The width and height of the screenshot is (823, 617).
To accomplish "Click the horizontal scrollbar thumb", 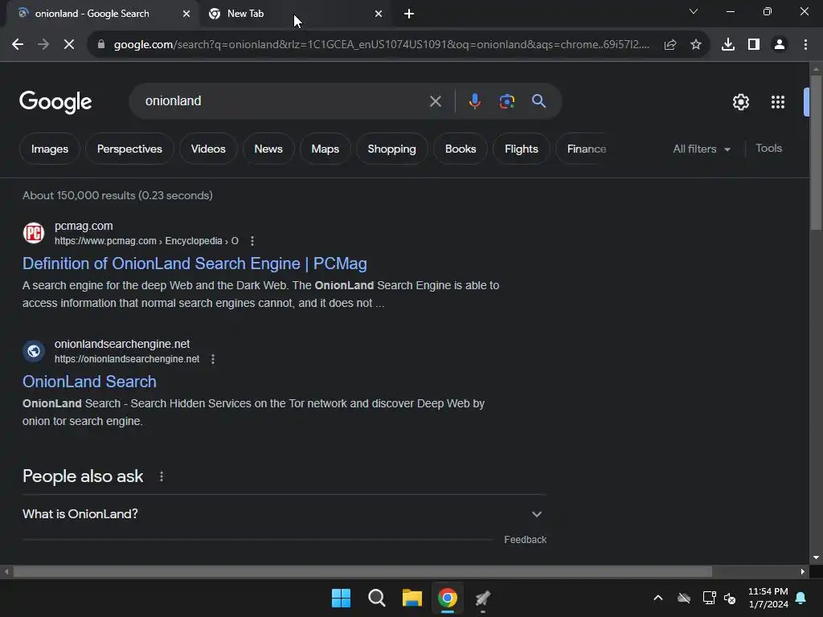I will click(x=362, y=572).
